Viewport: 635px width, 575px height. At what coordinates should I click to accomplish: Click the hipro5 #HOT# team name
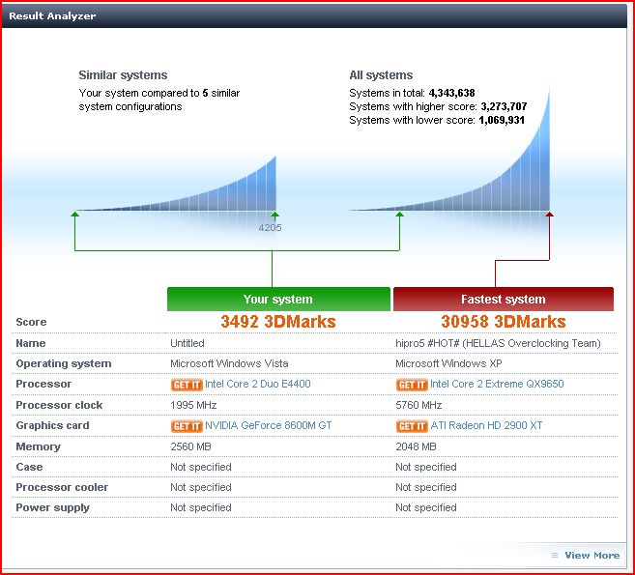(x=498, y=343)
